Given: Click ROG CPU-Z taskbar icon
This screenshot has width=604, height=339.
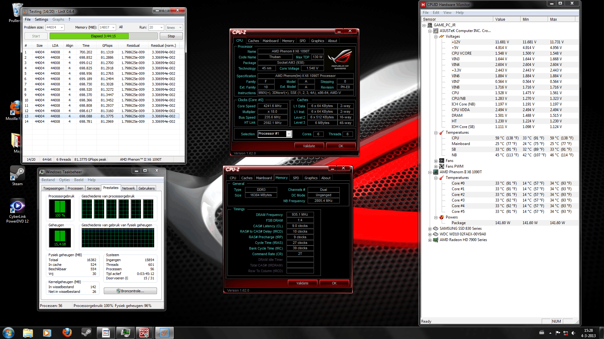Looking at the screenshot, I should tap(144, 333).
